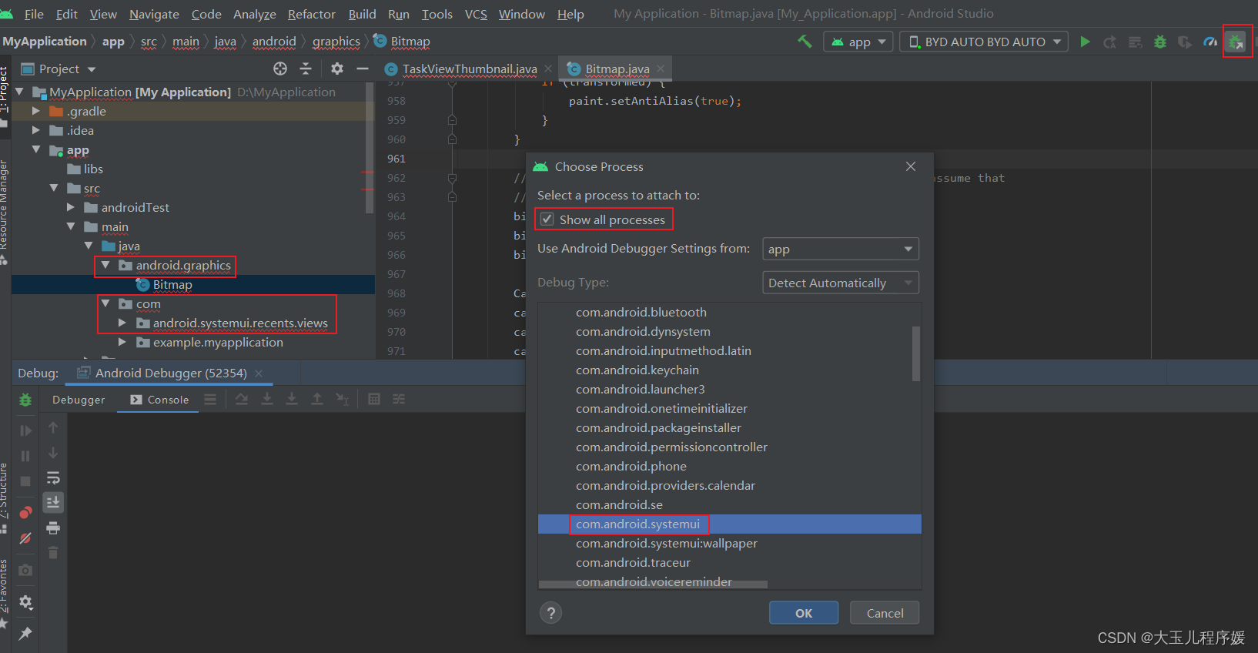Open the app run configuration dropdown
This screenshot has width=1258, height=653.
[858, 42]
